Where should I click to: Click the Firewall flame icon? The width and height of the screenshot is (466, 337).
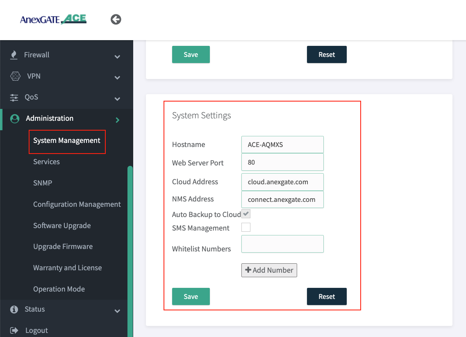14,55
